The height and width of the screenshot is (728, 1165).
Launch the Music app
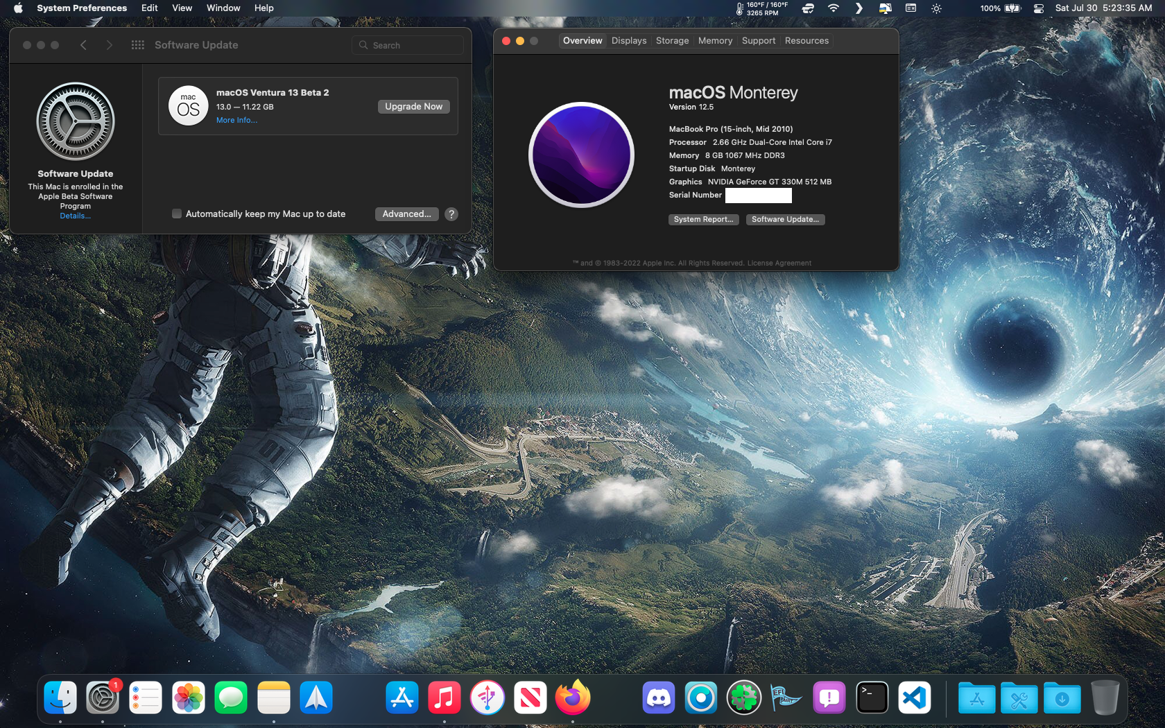click(x=445, y=698)
